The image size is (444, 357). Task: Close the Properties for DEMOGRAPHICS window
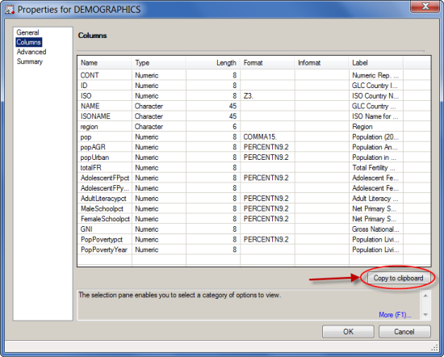tap(425, 6)
